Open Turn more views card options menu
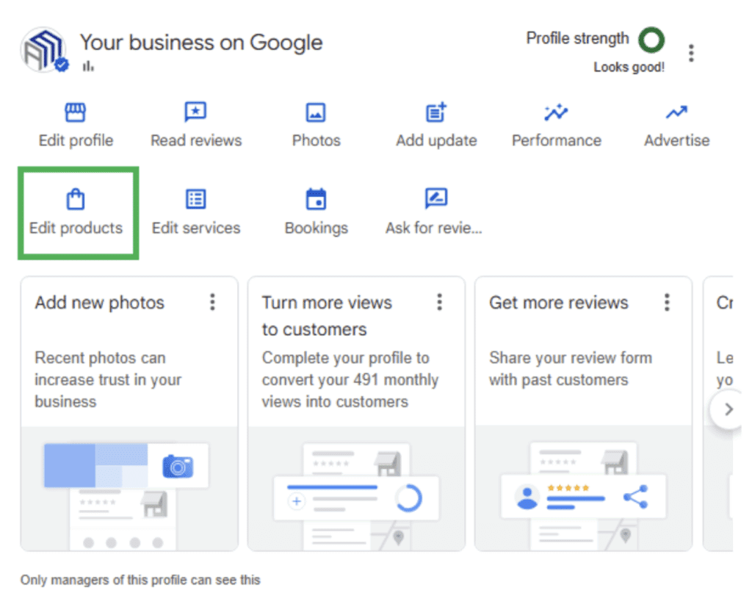 (x=439, y=302)
